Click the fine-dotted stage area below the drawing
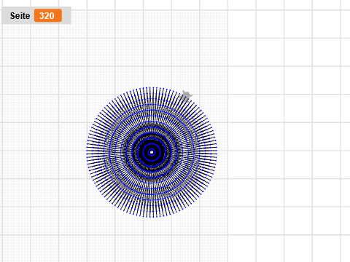This screenshot has height=262, width=350. [151, 239]
